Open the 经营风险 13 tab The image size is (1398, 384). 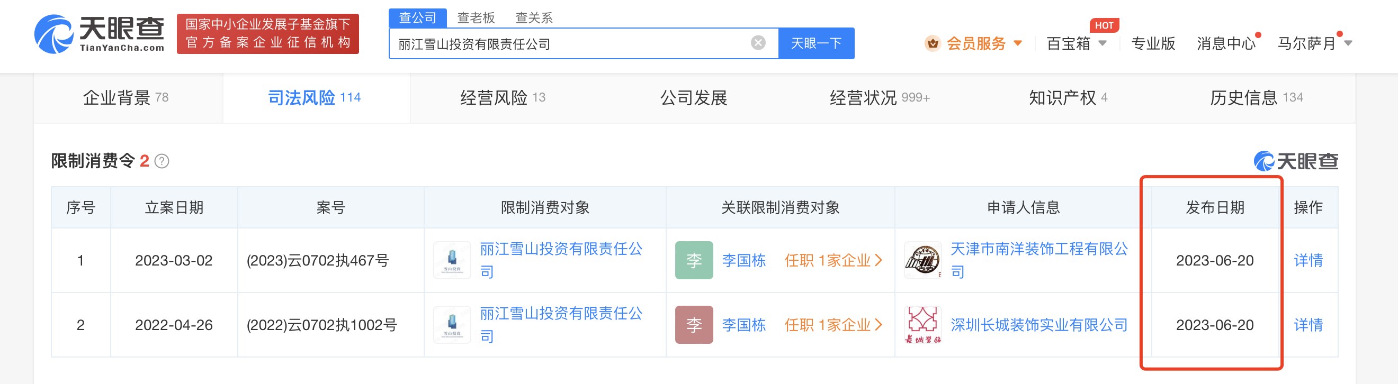pos(503,98)
